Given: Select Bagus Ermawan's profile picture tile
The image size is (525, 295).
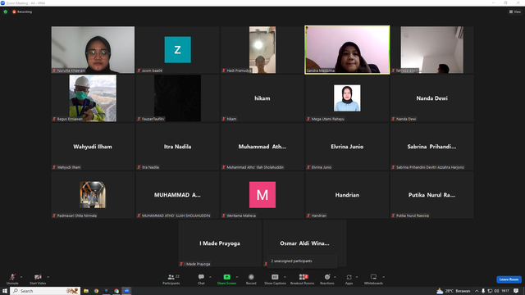Looking at the screenshot, I should point(93,98).
